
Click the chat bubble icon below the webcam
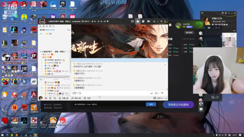201,109
